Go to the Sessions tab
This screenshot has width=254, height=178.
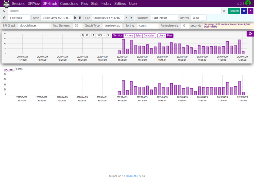(x=18, y=4)
